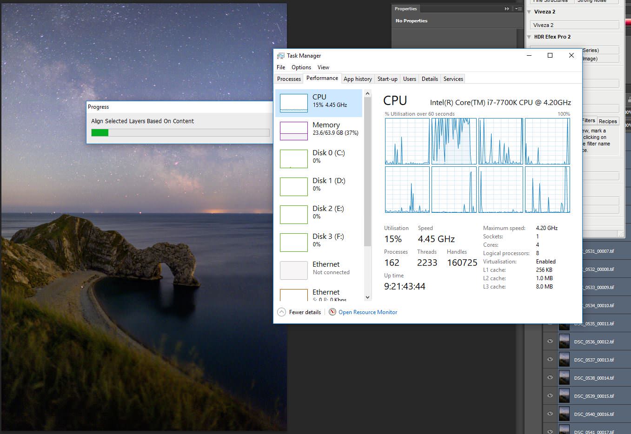631x434 pixels.
Task: Click the CPU mini graph thumbnail
Action: (x=294, y=103)
